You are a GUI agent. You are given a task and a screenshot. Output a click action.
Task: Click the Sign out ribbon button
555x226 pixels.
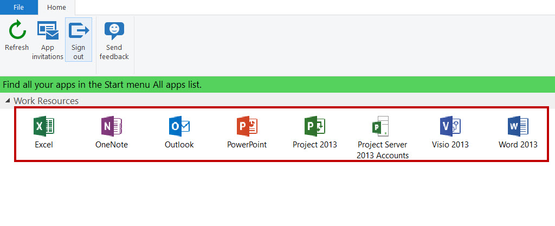[x=79, y=30]
